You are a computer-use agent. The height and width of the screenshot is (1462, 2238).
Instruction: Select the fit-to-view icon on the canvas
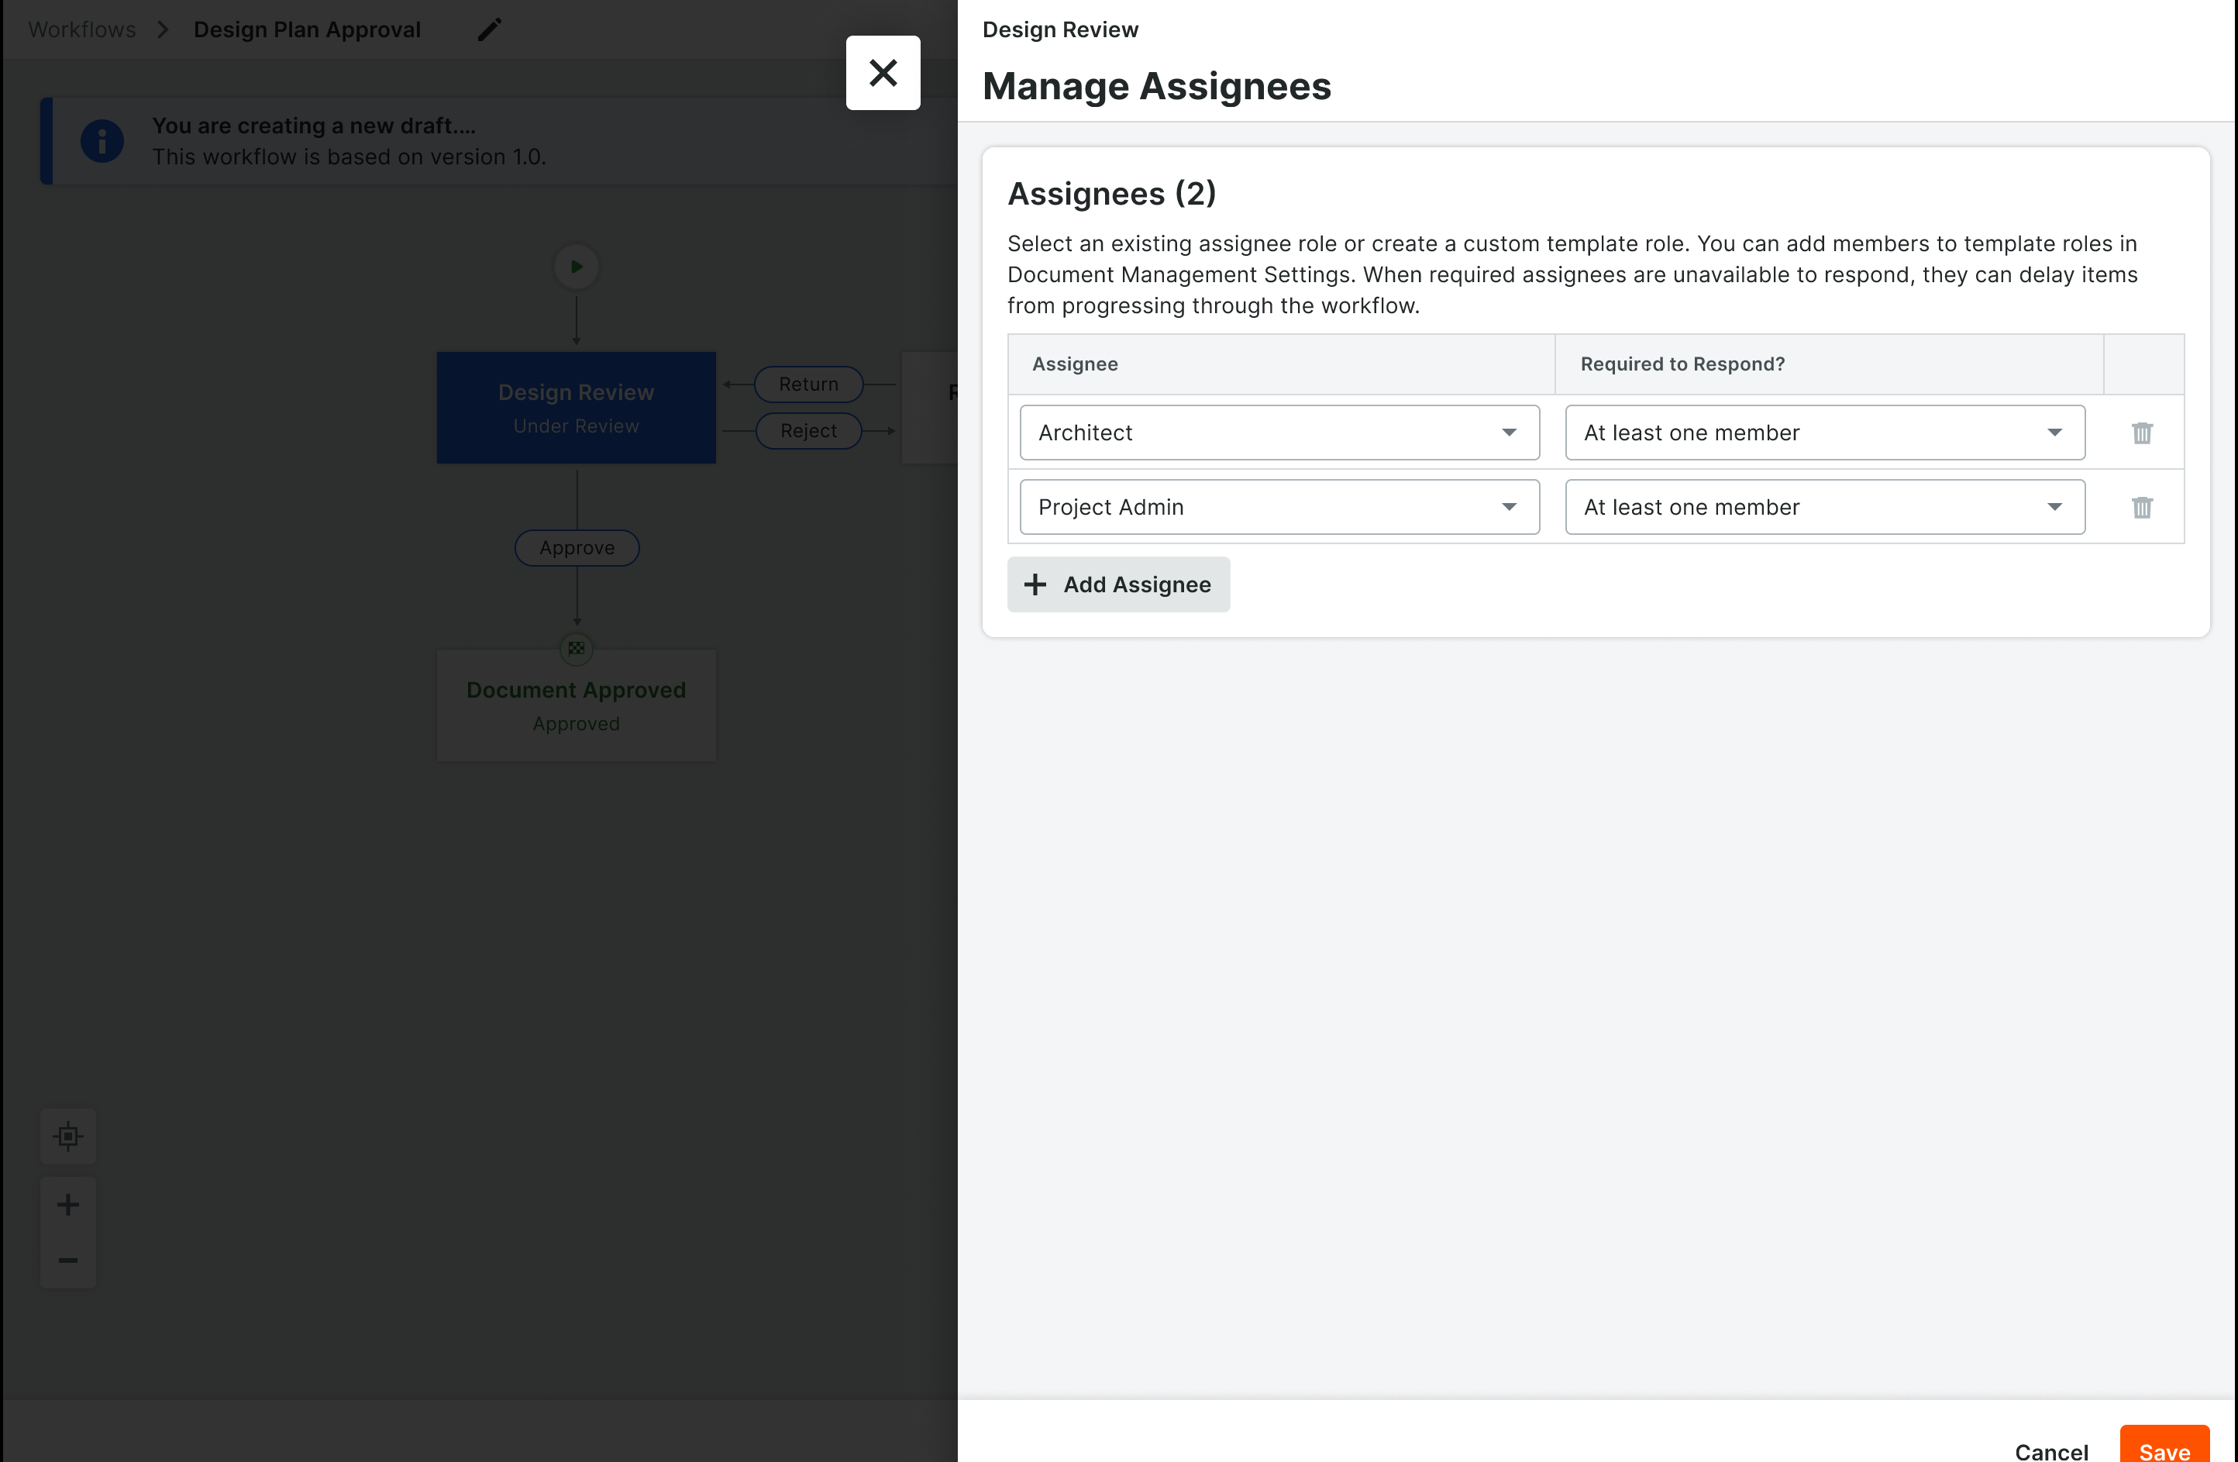pyautogui.click(x=67, y=1136)
